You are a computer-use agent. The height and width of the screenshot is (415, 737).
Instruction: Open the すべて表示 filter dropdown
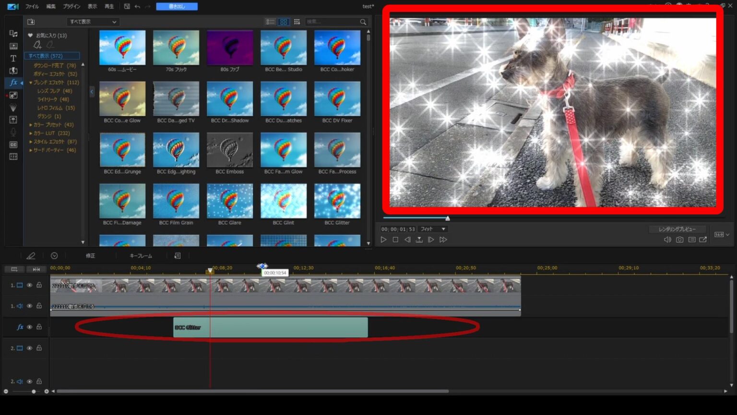93,22
